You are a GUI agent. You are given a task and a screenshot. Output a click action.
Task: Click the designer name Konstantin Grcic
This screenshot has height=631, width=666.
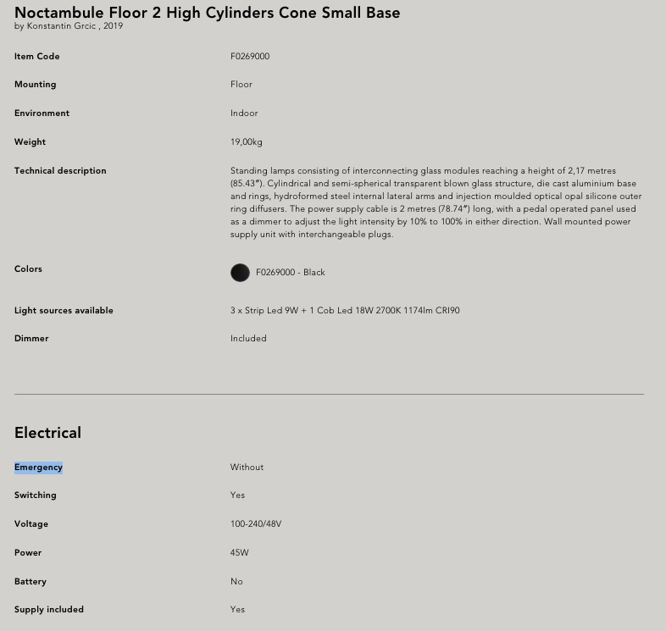pos(61,26)
